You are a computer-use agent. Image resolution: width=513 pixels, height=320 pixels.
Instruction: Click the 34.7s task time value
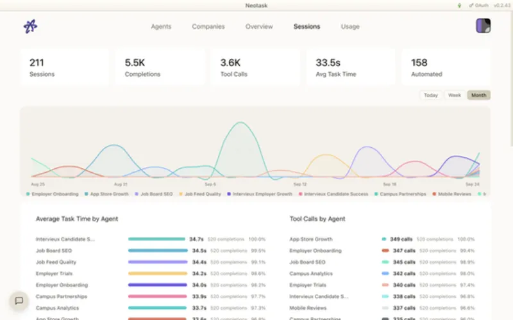point(196,239)
